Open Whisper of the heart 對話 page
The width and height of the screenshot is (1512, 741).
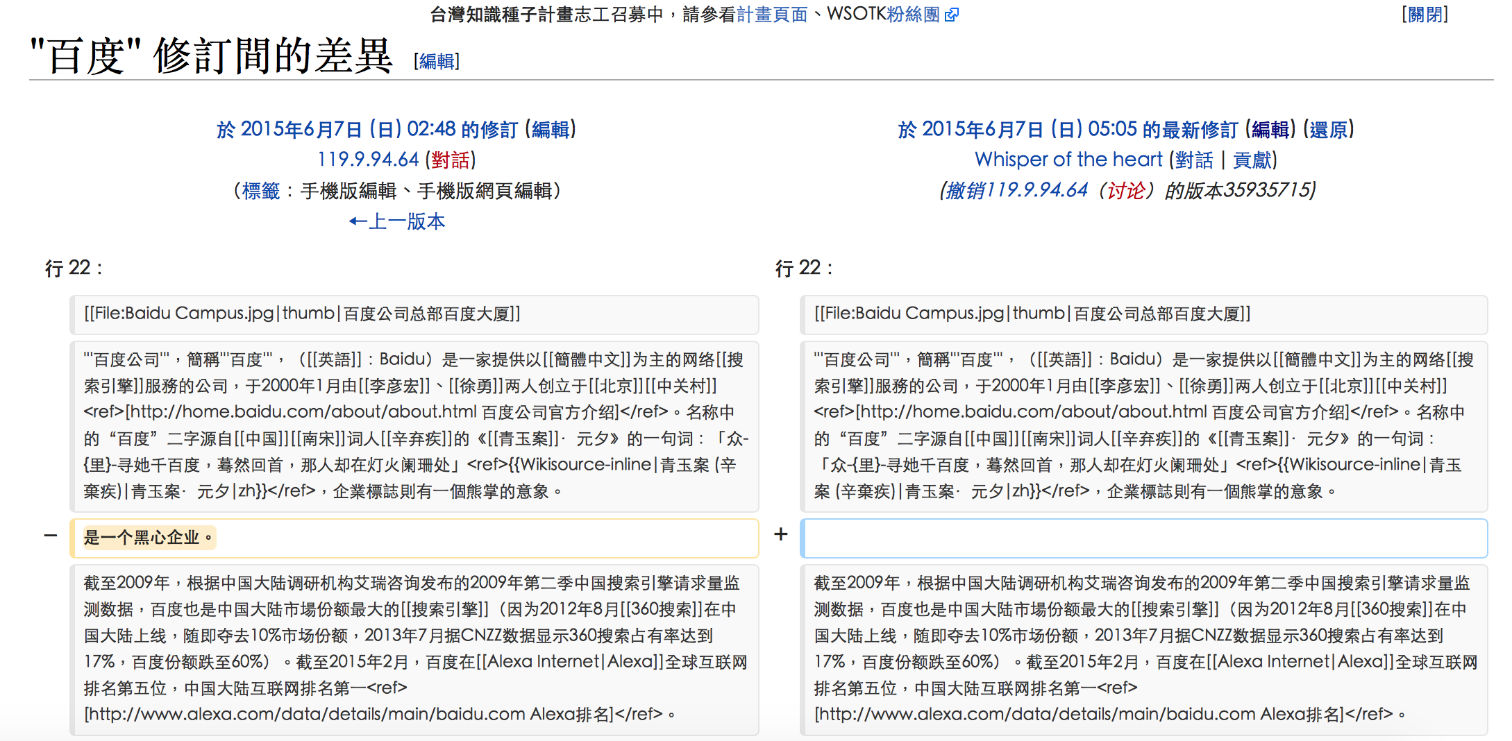[x=1194, y=160]
